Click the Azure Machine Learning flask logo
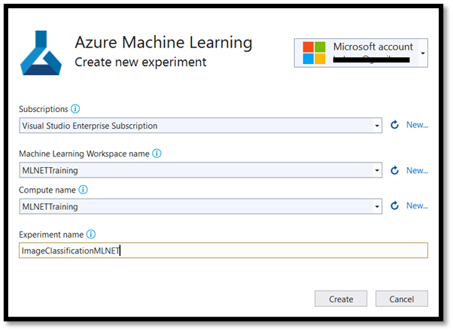This screenshot has width=453, height=331. [x=44, y=54]
